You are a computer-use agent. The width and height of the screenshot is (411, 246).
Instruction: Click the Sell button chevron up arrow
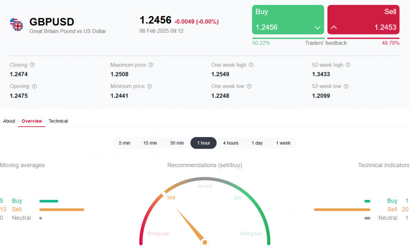334,27
